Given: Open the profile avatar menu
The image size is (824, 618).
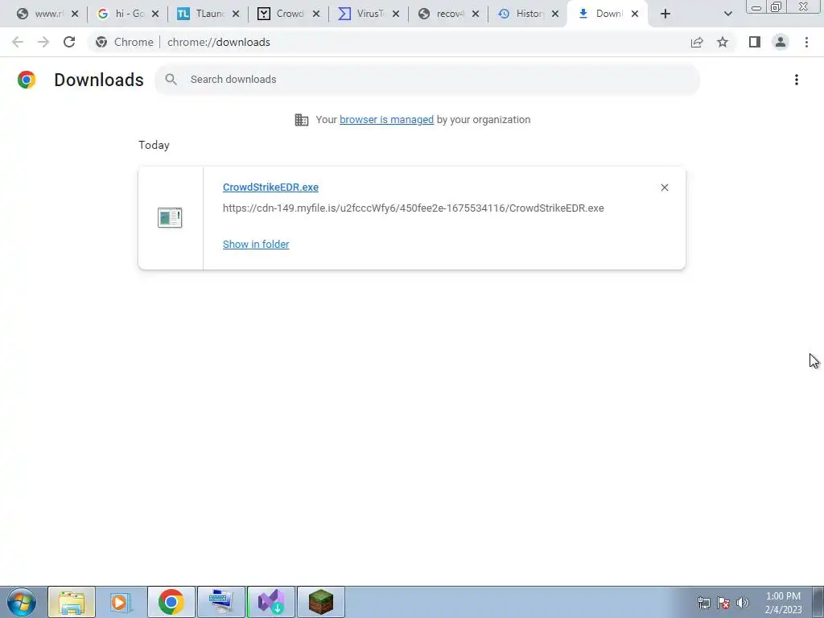Looking at the screenshot, I should pos(781,42).
